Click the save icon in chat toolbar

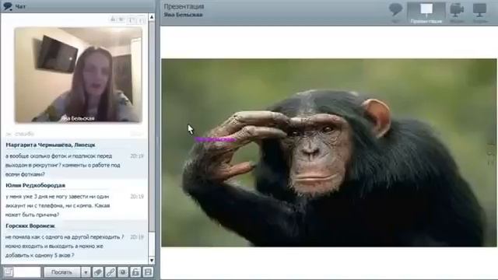click(148, 272)
